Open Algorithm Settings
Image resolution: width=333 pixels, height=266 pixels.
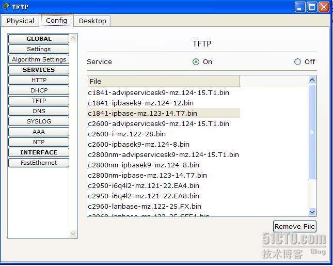point(39,59)
